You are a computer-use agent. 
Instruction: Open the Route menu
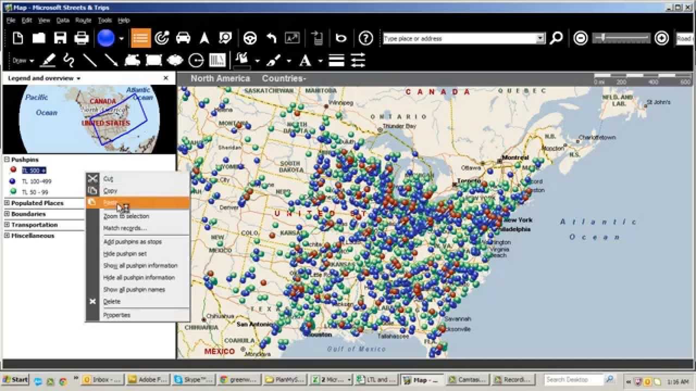tap(83, 20)
